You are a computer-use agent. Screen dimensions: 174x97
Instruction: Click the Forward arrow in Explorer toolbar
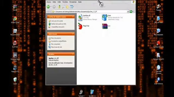click(x=54, y=7)
